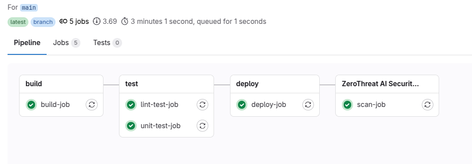Open the deploy-job details

[x=269, y=105]
